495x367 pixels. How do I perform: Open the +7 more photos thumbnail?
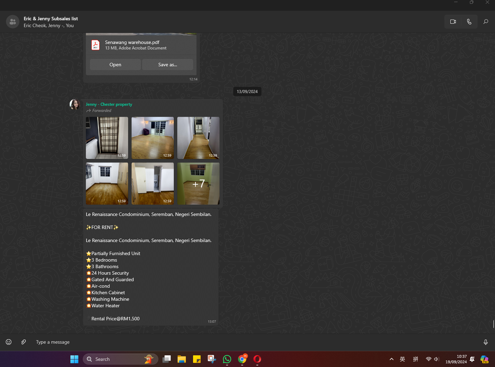tap(198, 184)
